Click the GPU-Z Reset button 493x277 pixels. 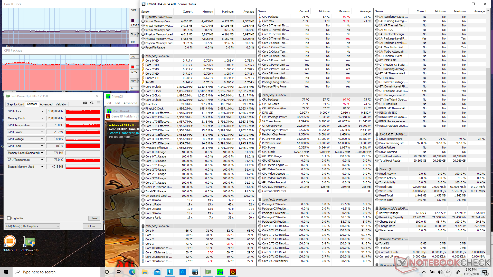coord(94,218)
